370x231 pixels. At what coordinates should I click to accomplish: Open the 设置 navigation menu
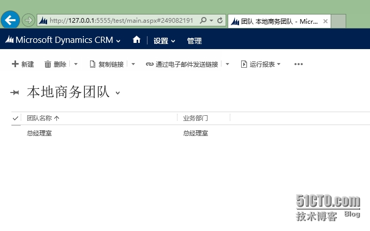[x=161, y=41]
